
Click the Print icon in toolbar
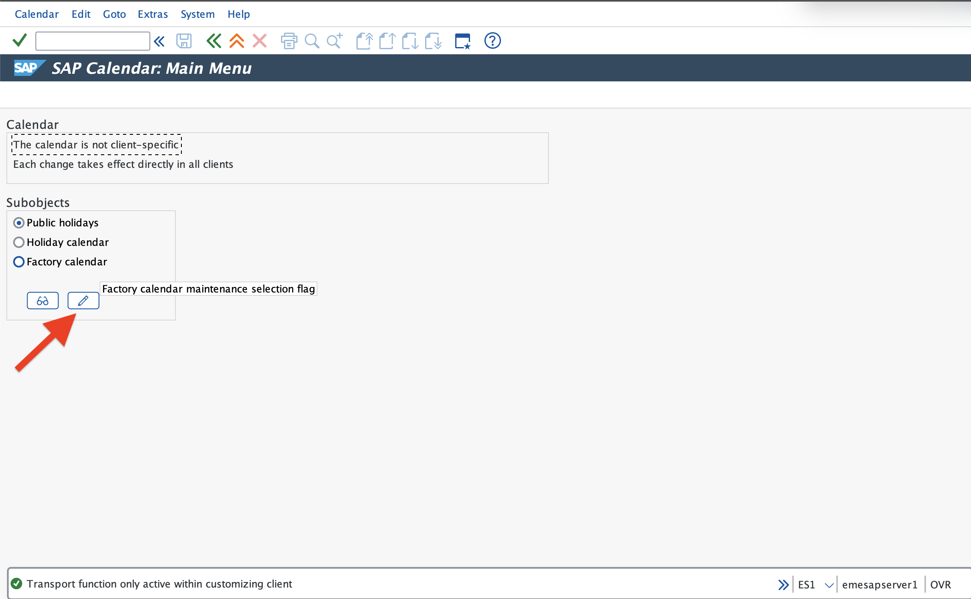tap(289, 41)
